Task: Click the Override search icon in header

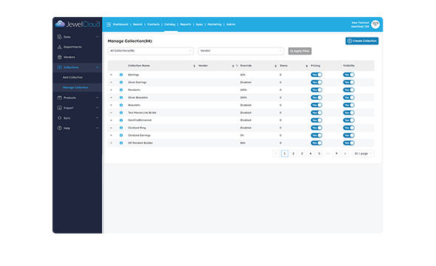Action: [x=237, y=66]
